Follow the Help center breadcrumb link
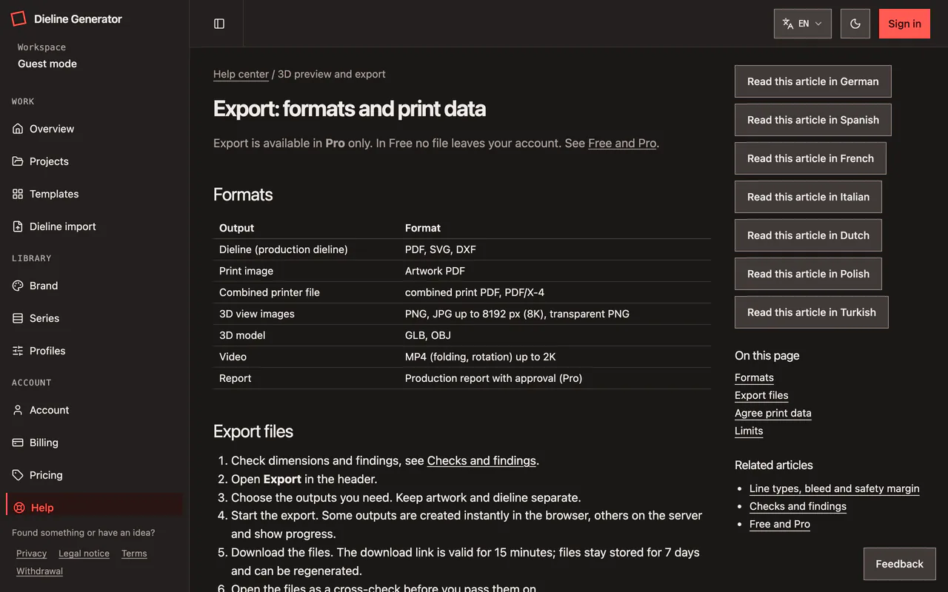The image size is (948, 592). (x=241, y=74)
